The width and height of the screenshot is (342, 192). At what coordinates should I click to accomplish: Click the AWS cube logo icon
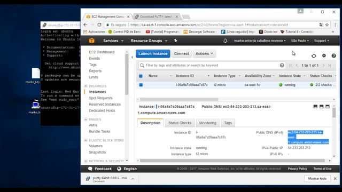pyautogui.click(x=91, y=41)
